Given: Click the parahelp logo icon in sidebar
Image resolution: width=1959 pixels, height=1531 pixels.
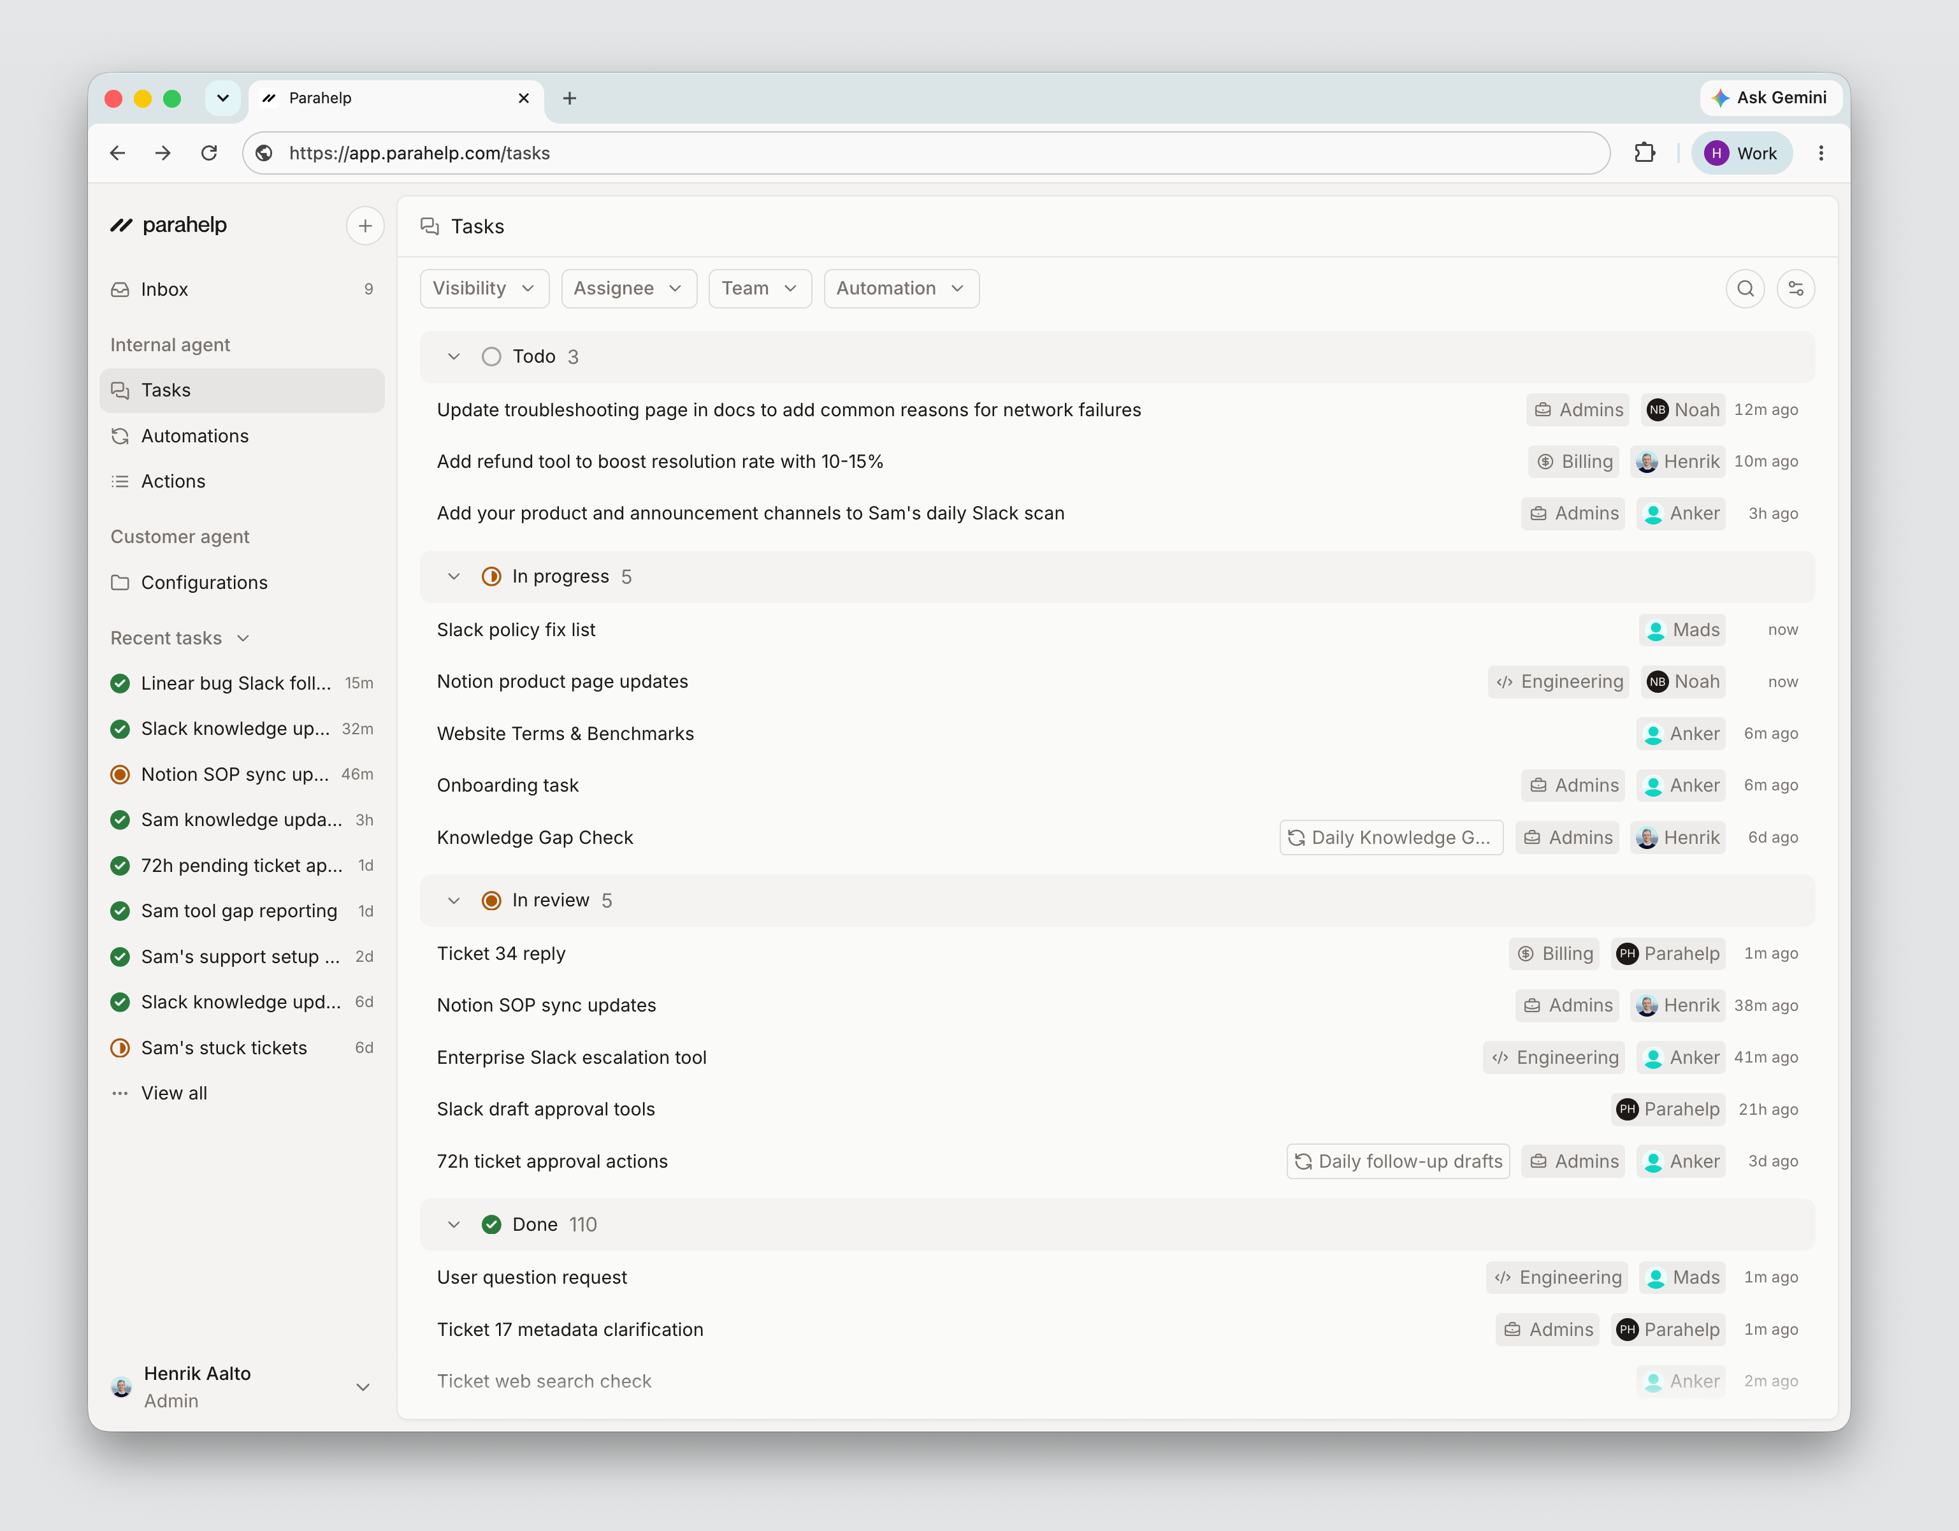Looking at the screenshot, I should (x=121, y=225).
